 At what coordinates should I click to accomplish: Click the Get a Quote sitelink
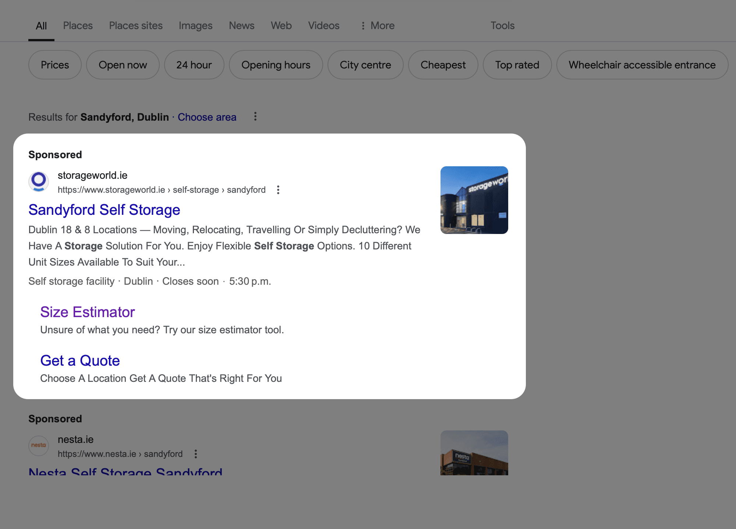(x=80, y=361)
